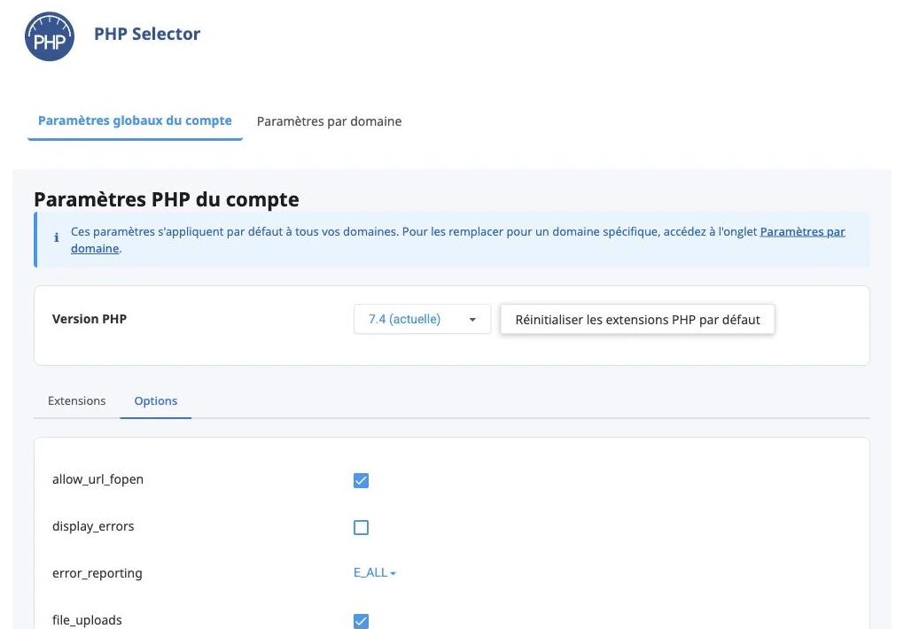Click the PHP Selector title text
The height and width of the screenshot is (629, 904).
147,34
